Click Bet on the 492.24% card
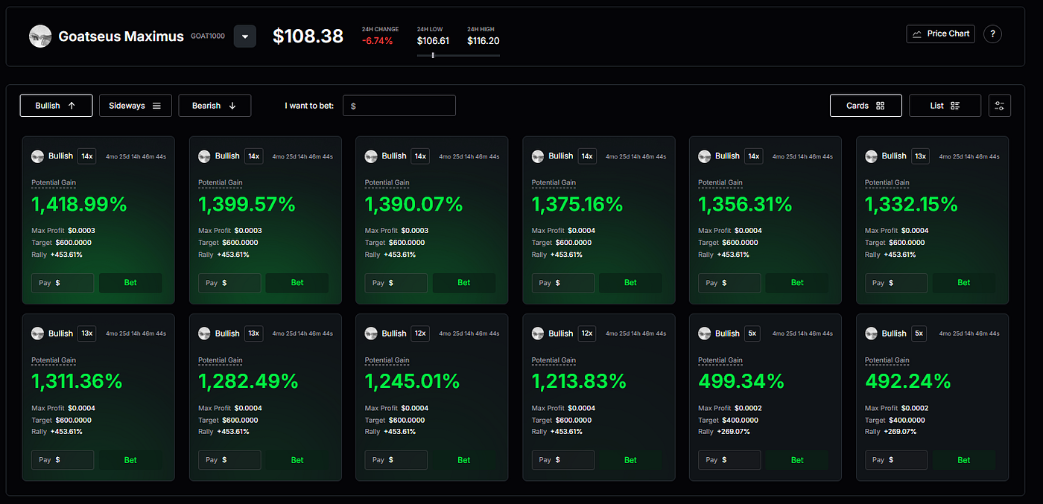1043x504 pixels. (x=964, y=460)
